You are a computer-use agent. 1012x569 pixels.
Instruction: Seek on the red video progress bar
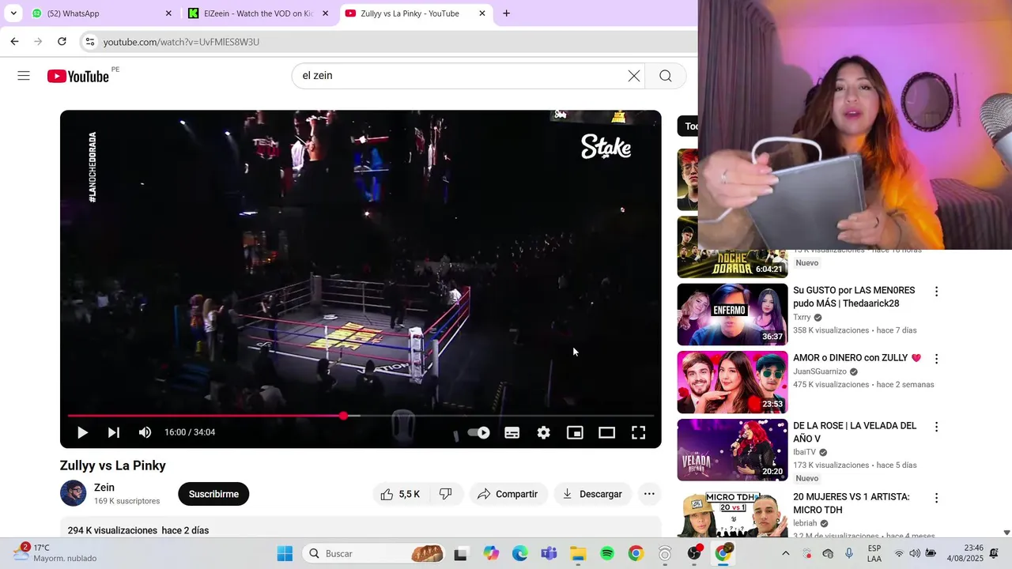point(361,416)
